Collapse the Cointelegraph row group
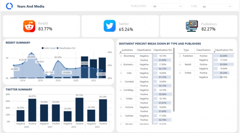This screenshot has height=133, width=240. [121, 90]
